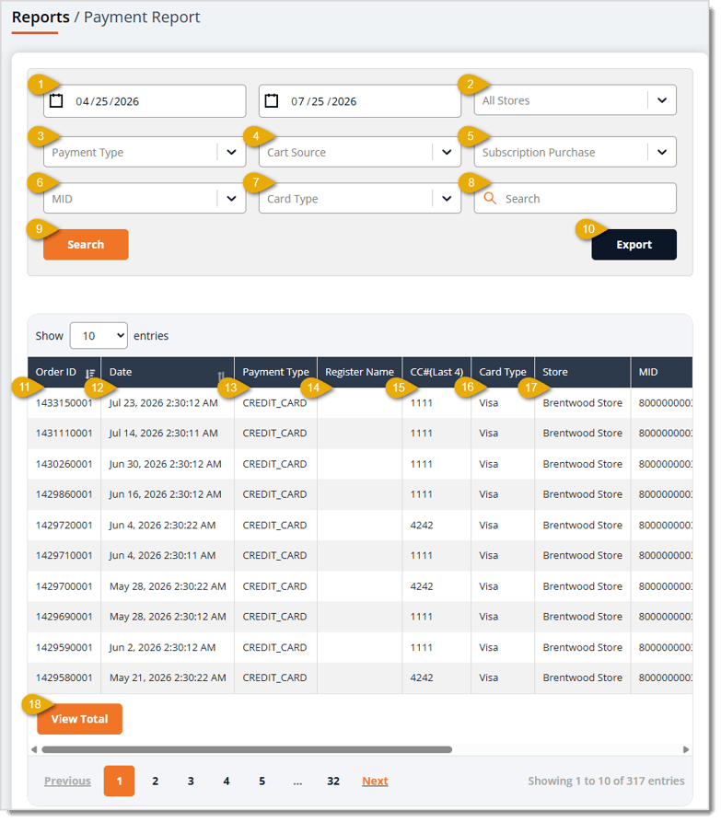Click Showing 1 to 10 of 317 entries
Screen dimensions: 721x822
point(606,781)
